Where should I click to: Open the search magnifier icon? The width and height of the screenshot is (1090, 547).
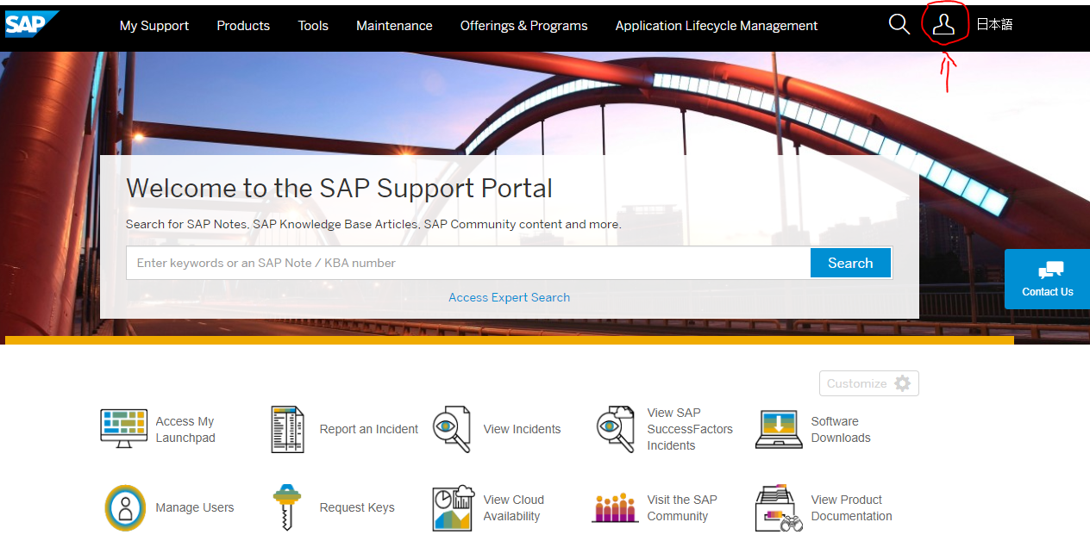899,25
